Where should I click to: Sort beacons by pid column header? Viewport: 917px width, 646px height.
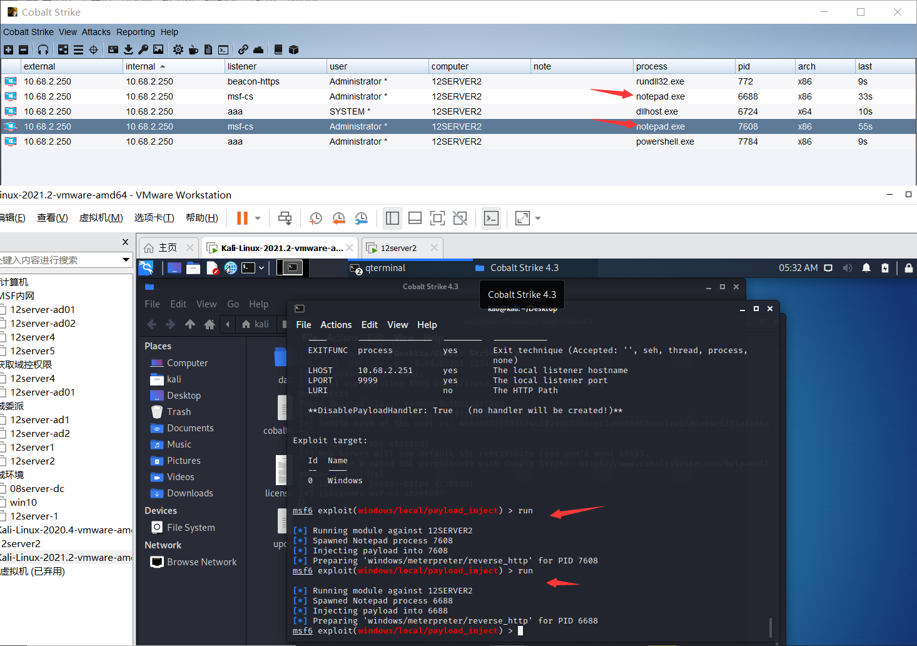tap(764, 66)
